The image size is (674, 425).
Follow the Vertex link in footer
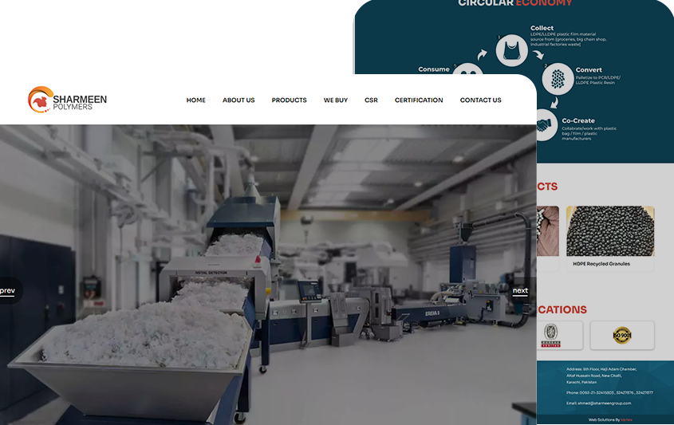626,419
